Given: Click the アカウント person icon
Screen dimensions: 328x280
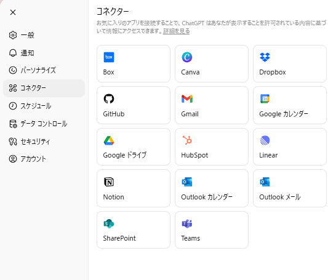Looking at the screenshot, I should click(x=13, y=159).
